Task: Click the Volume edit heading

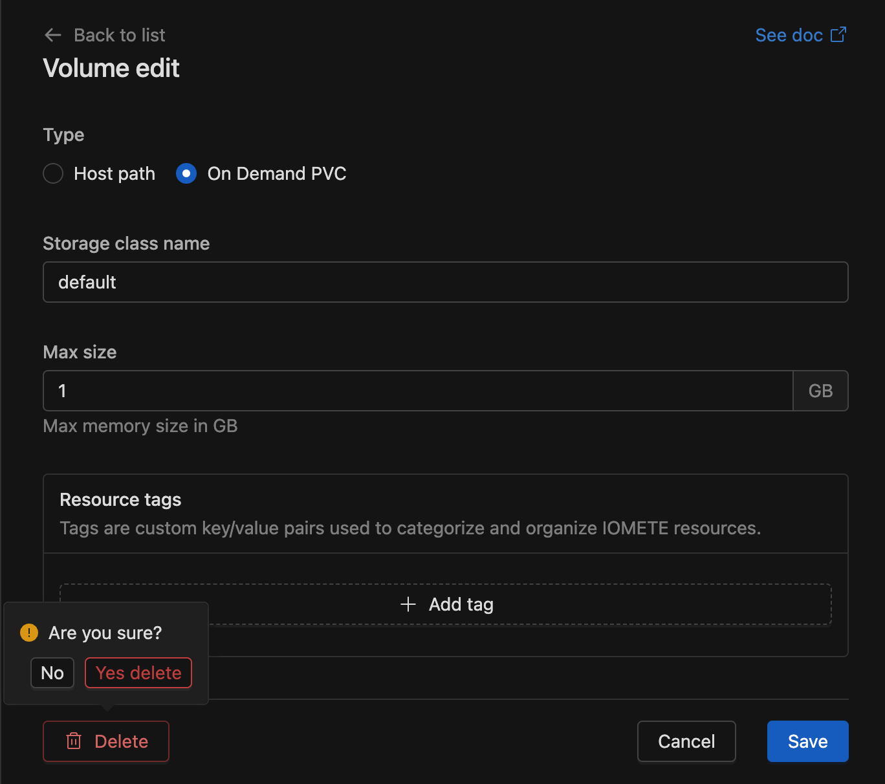Action: pyautogui.click(x=111, y=68)
